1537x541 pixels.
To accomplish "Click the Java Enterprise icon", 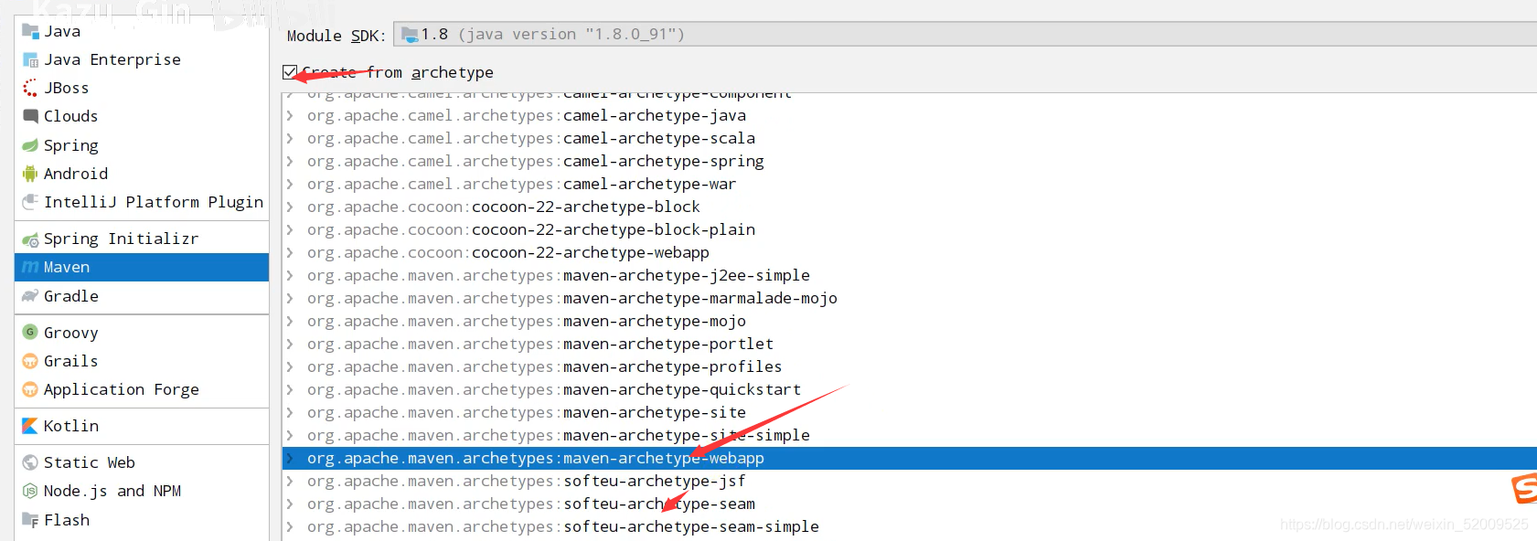I will pos(30,59).
